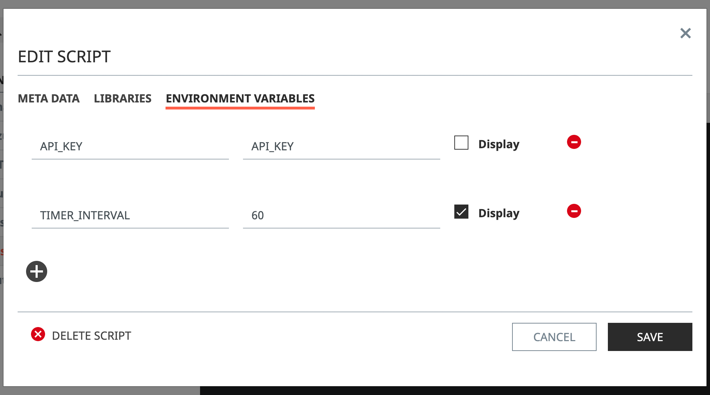710x395 pixels.
Task: Click the DELETE SCRIPT icon button
Action: (x=38, y=335)
